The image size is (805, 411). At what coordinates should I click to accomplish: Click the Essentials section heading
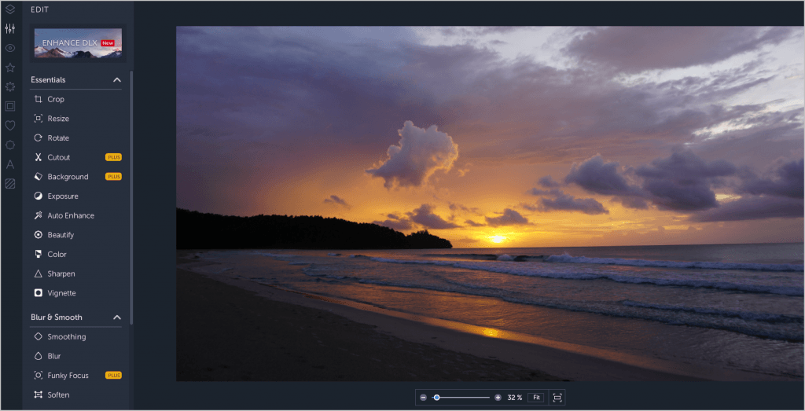click(48, 80)
